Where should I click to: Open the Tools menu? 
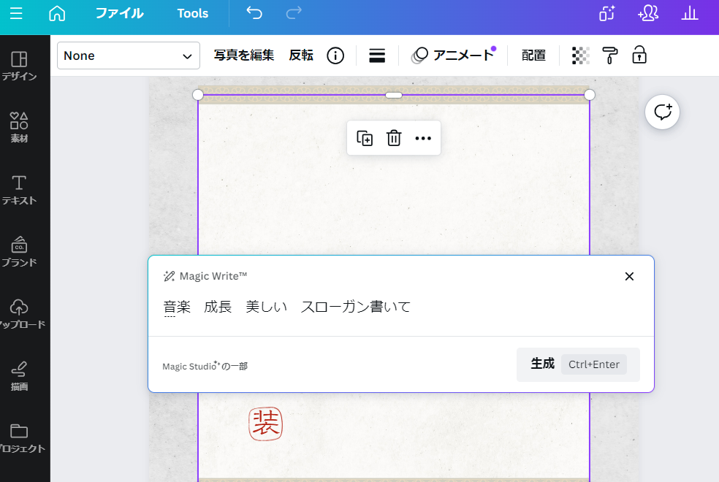[x=193, y=13]
